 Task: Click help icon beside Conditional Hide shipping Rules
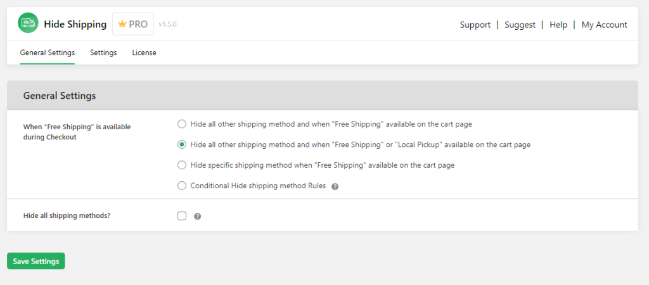click(335, 187)
